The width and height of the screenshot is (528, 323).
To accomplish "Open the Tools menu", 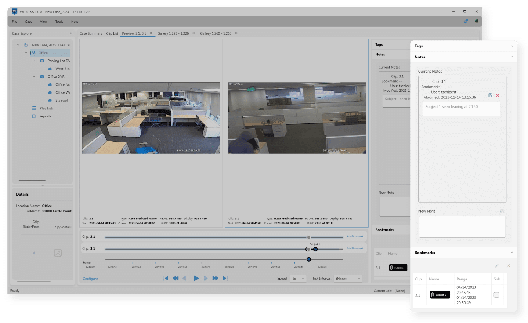I will pyautogui.click(x=59, y=22).
